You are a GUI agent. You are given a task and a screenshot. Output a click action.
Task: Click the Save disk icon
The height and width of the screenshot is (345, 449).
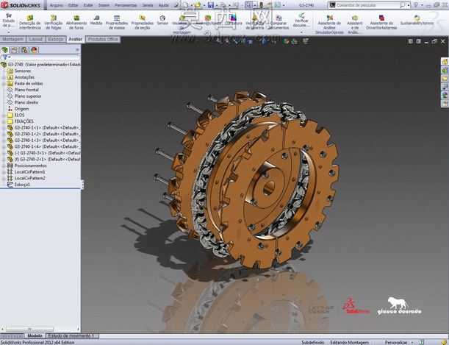[211, 5]
